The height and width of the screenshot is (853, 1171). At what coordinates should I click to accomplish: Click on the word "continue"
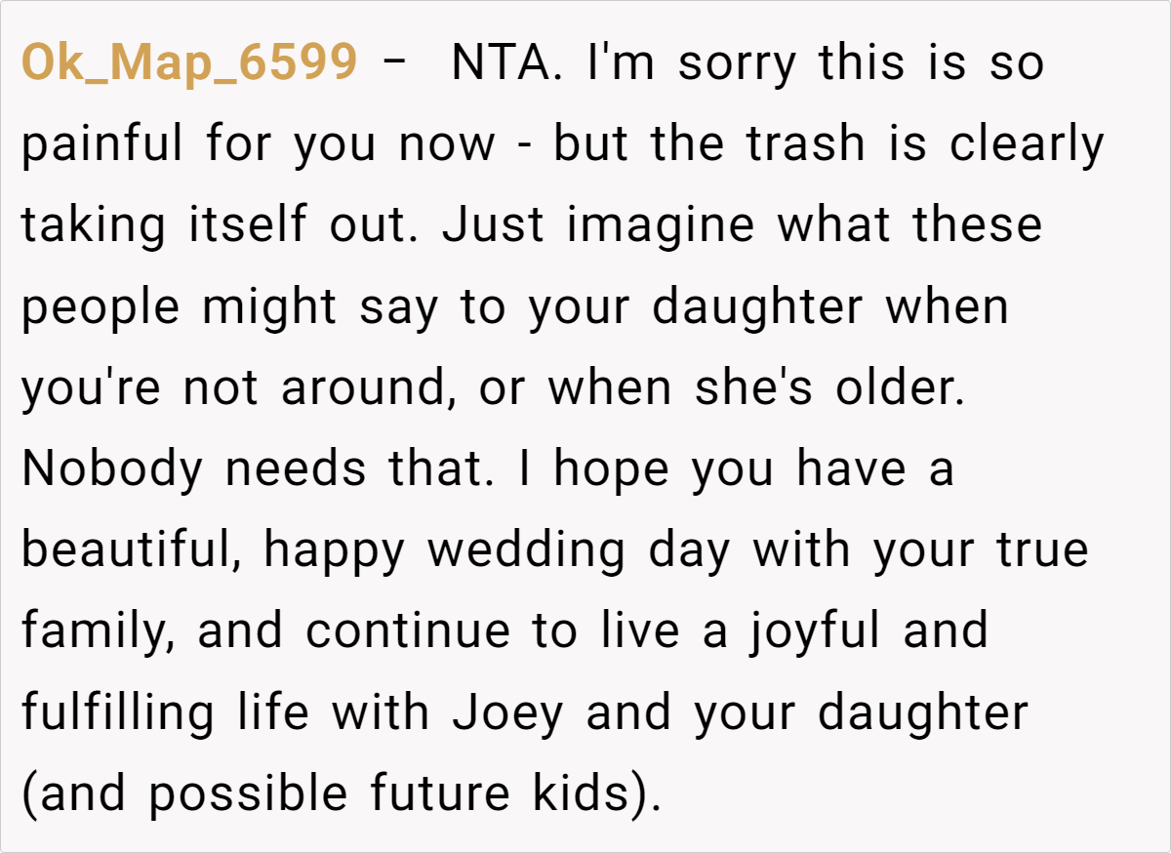[x=407, y=631]
